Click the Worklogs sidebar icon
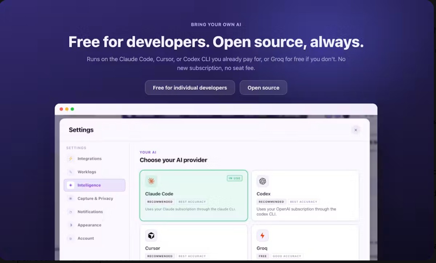 coord(70,172)
